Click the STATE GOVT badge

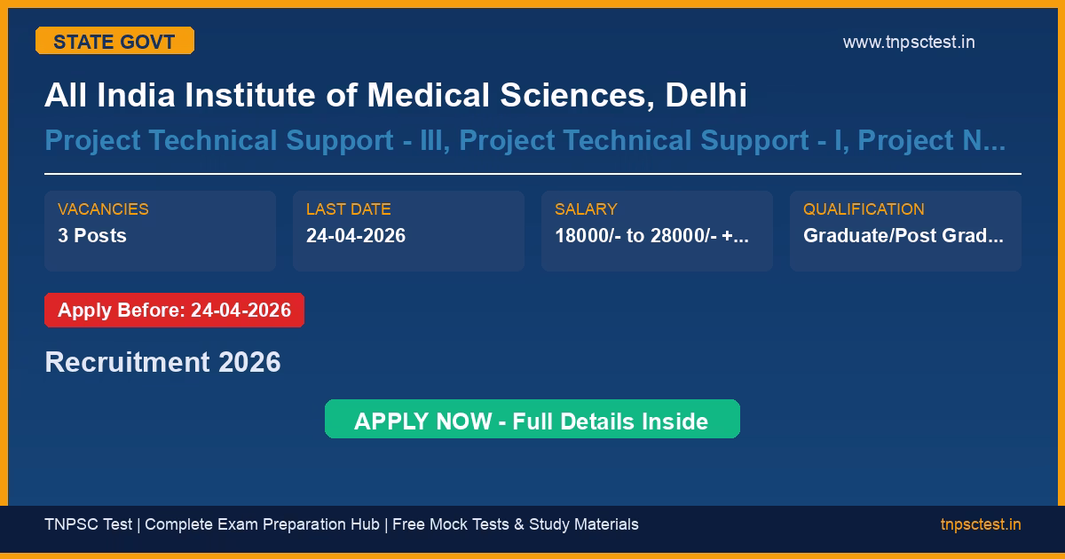click(114, 41)
